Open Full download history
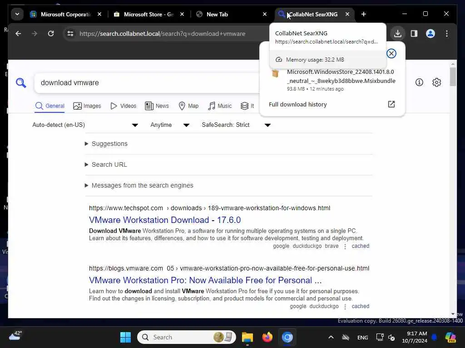 click(298, 105)
